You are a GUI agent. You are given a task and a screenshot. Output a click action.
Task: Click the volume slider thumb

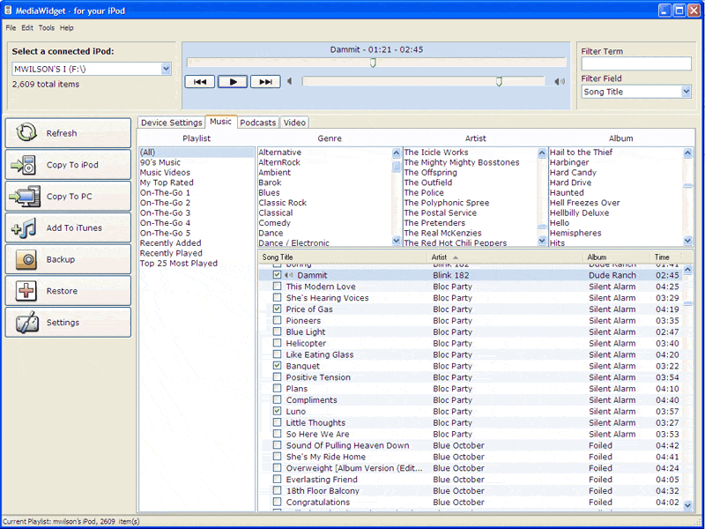point(499,81)
